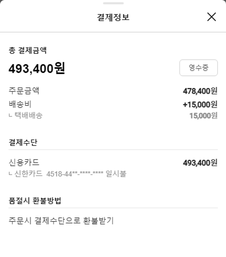The height and width of the screenshot is (257, 226).
Task: Click the 택배배송 delivery sub-item
Action: (x=28, y=115)
